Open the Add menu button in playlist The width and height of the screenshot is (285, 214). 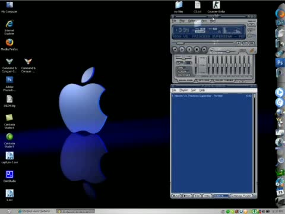tap(176, 196)
